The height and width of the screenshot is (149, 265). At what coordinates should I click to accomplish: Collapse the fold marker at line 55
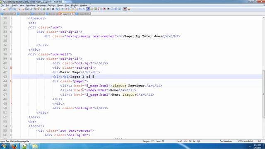[x=11, y=131]
